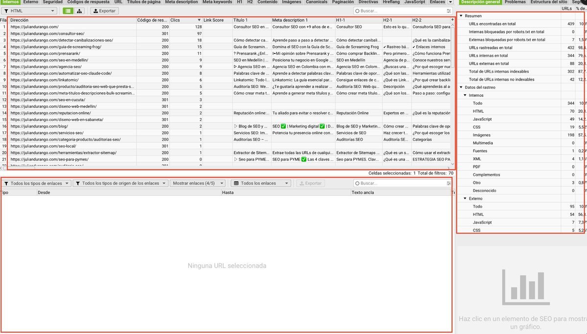This screenshot has height=334, width=587.
Task: Click the bar chart placeholder icon
Action: tap(521, 285)
